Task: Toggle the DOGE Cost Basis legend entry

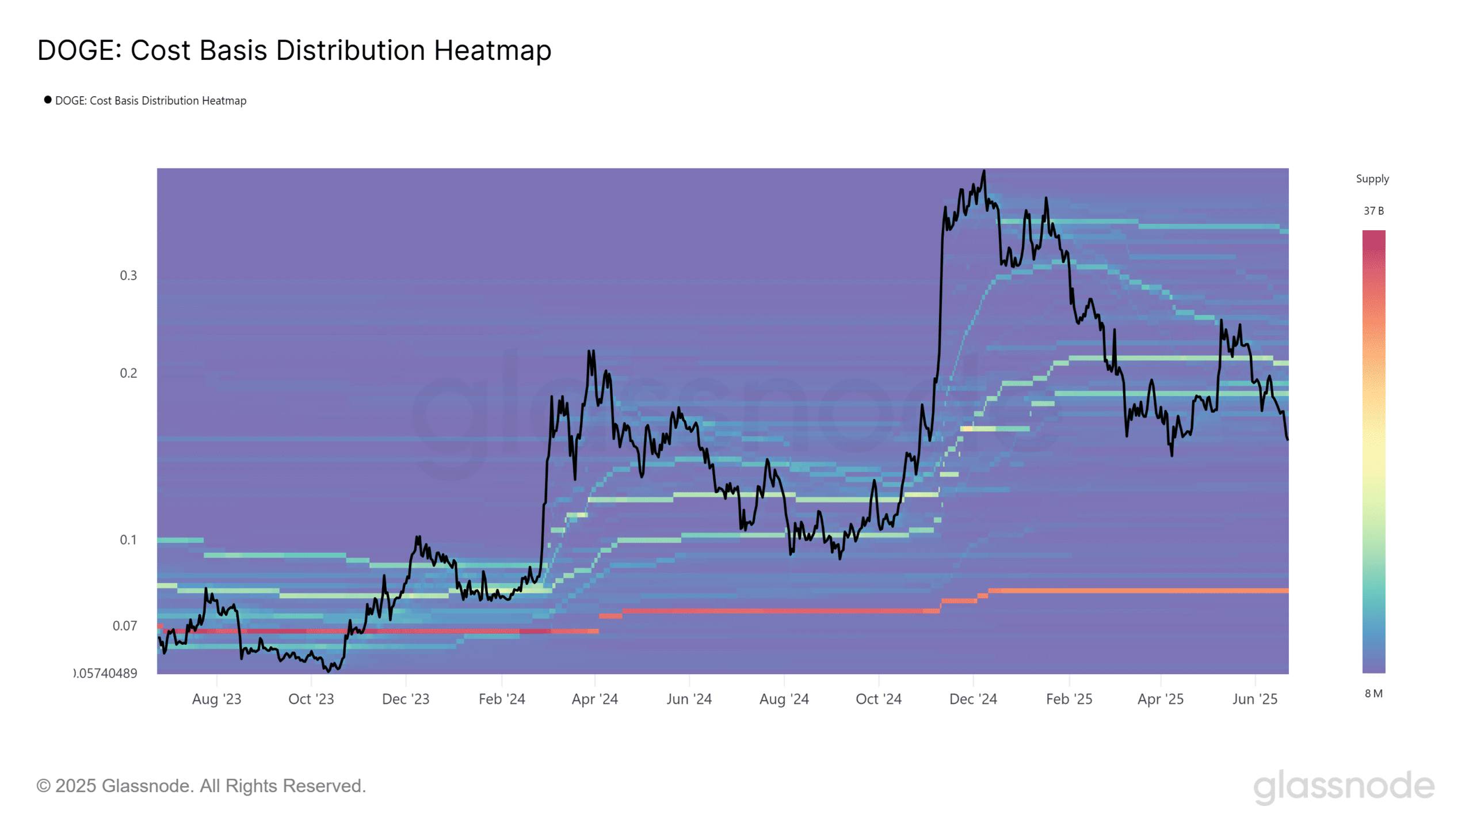Action: (x=145, y=100)
